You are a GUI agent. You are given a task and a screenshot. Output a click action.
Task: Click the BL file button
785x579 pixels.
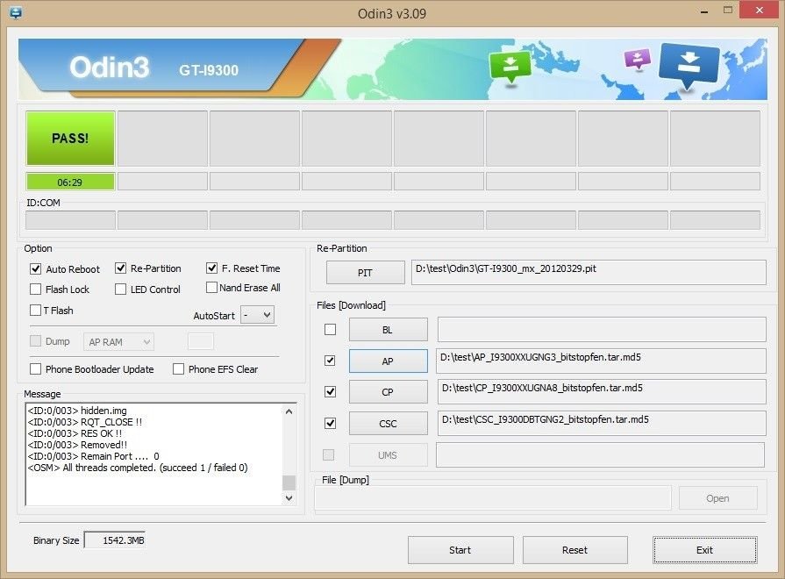388,330
